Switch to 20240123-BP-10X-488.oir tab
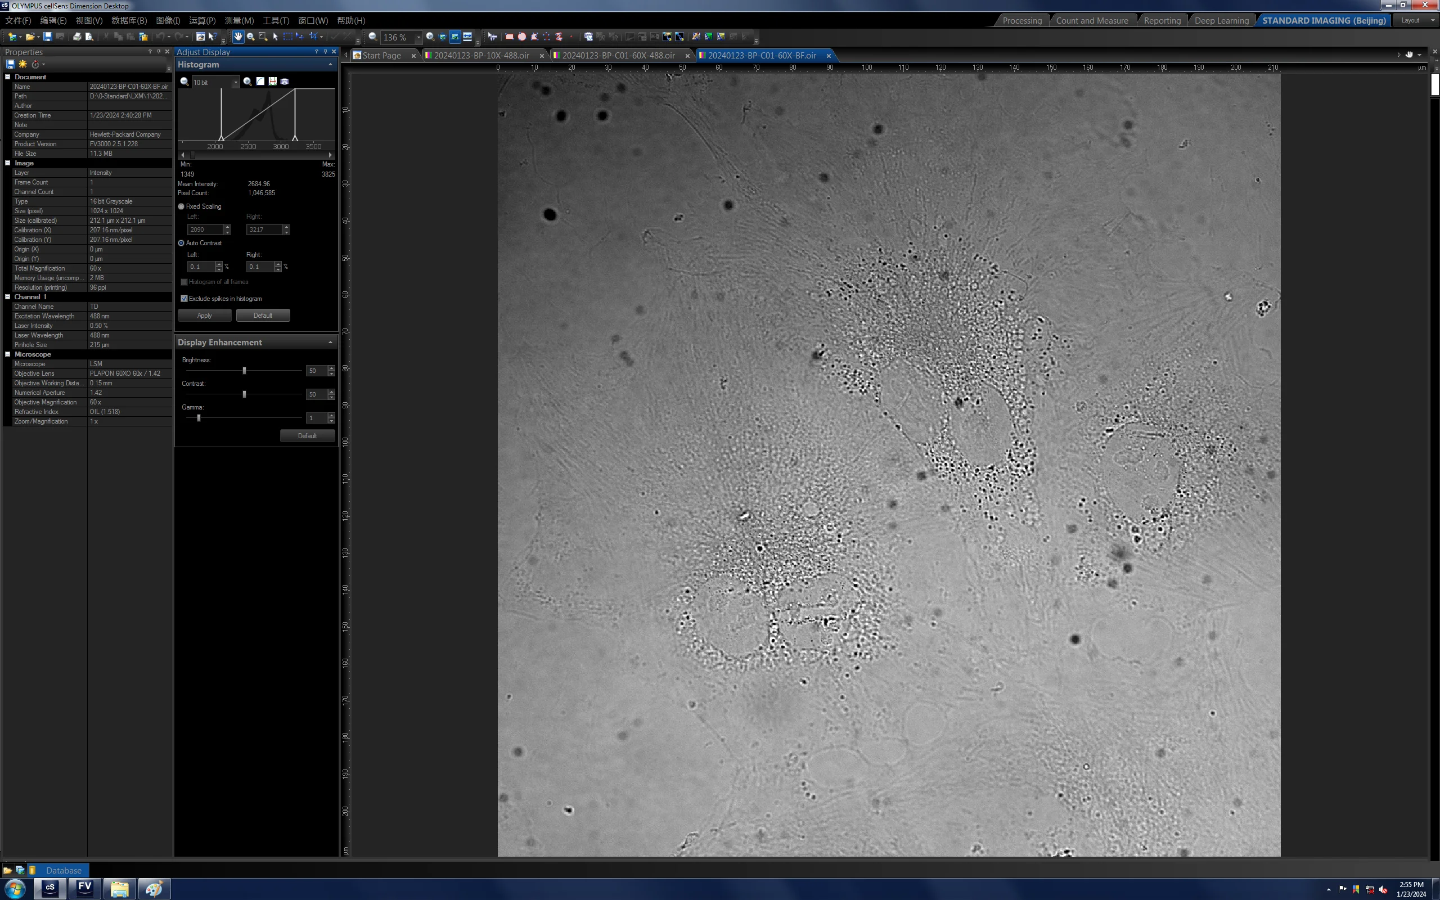1440x900 pixels. click(481, 55)
